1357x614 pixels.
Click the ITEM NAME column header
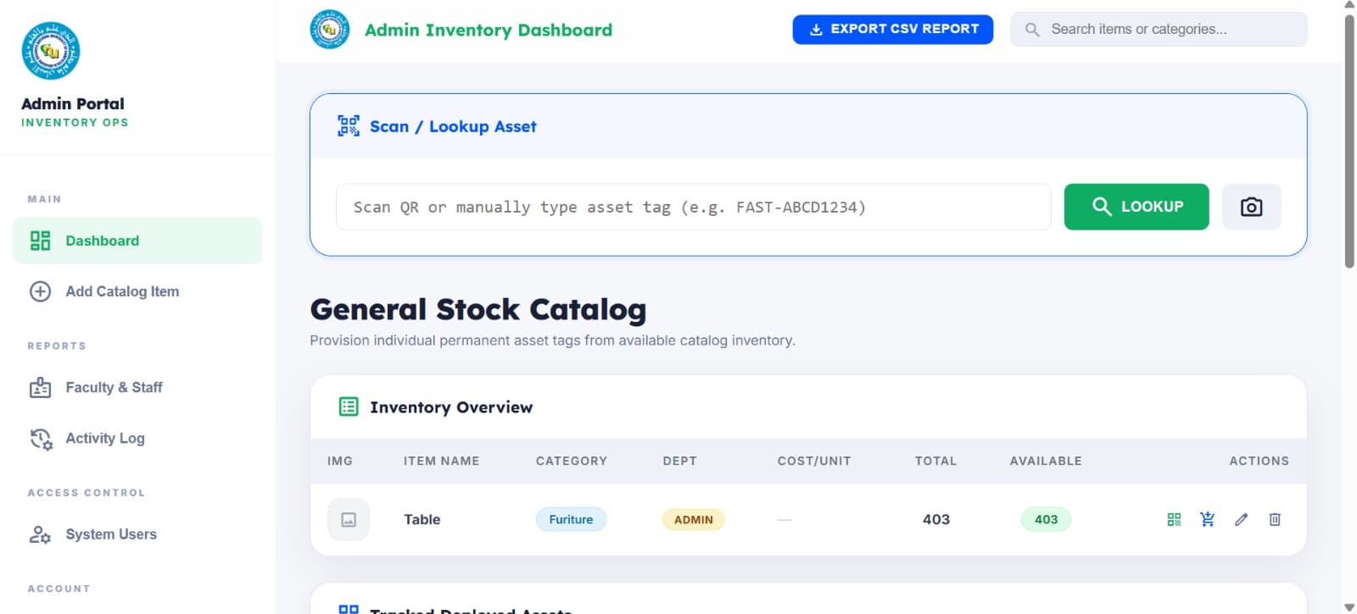441,461
